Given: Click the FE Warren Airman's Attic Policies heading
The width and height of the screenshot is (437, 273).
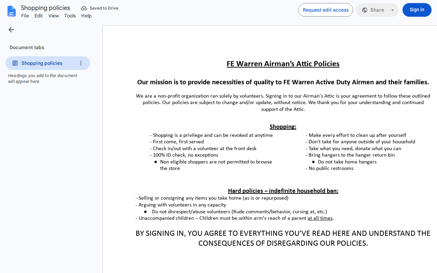Looking at the screenshot, I should coord(283,64).
